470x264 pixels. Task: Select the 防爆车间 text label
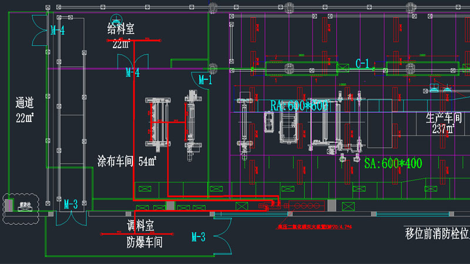(145, 242)
